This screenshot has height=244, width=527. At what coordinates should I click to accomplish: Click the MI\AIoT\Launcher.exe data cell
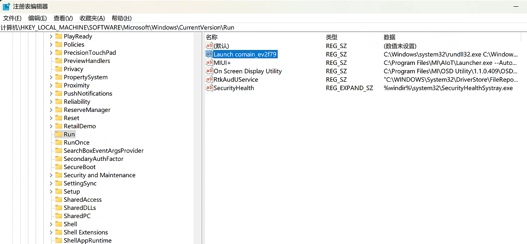450,63
